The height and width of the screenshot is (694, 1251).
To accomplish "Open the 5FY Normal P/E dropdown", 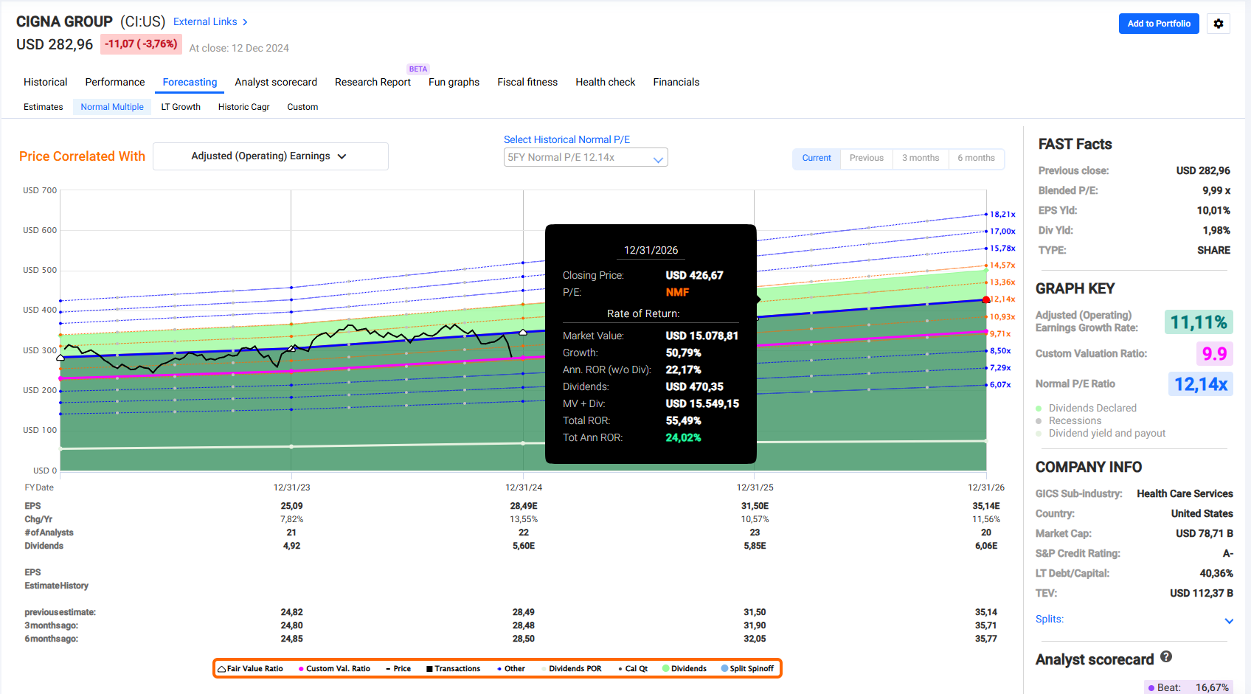I will tap(586, 157).
